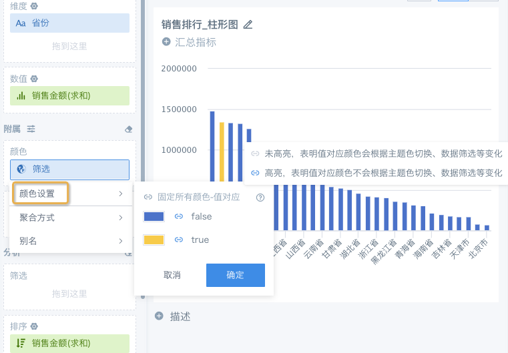
Task: Click the eraser icon in the 附属 header
Action: 130,129
